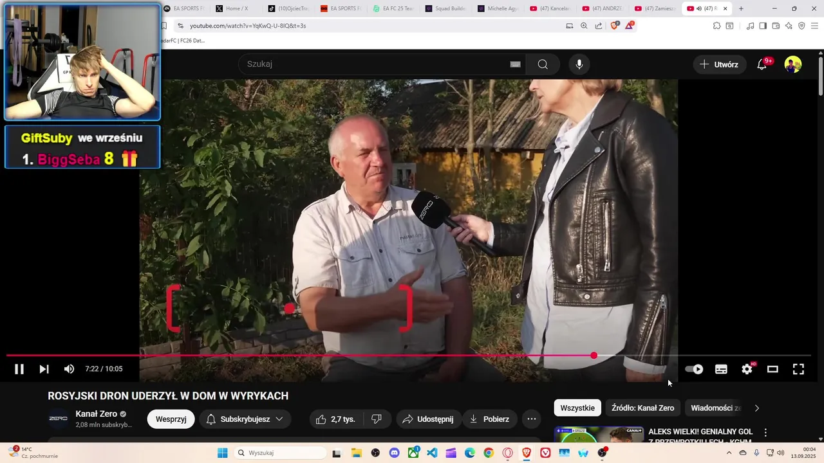Open YouTube notifications bell
824x463 pixels.
tap(762, 64)
